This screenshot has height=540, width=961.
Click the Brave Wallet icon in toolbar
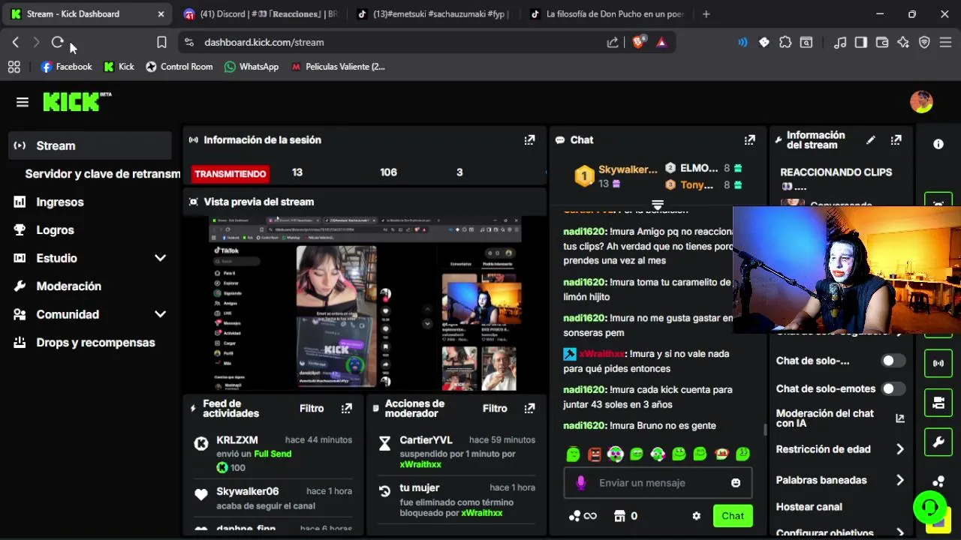click(x=882, y=43)
